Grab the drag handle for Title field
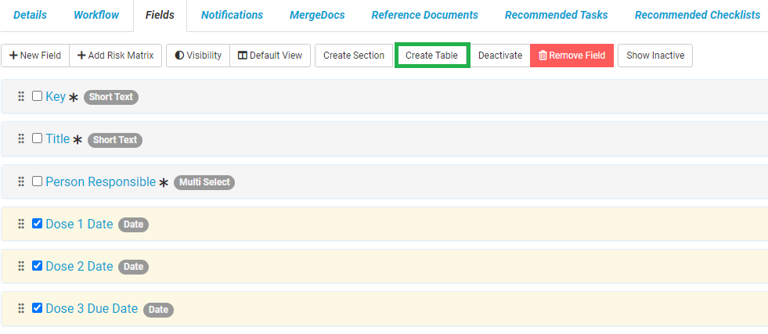 pyautogui.click(x=21, y=139)
